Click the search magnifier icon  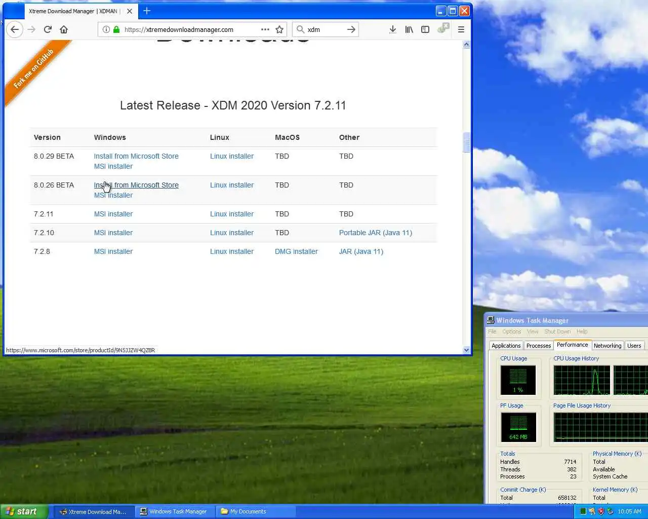(300, 29)
